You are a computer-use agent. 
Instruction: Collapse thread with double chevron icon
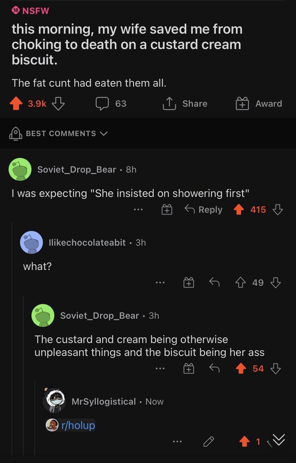point(279,440)
